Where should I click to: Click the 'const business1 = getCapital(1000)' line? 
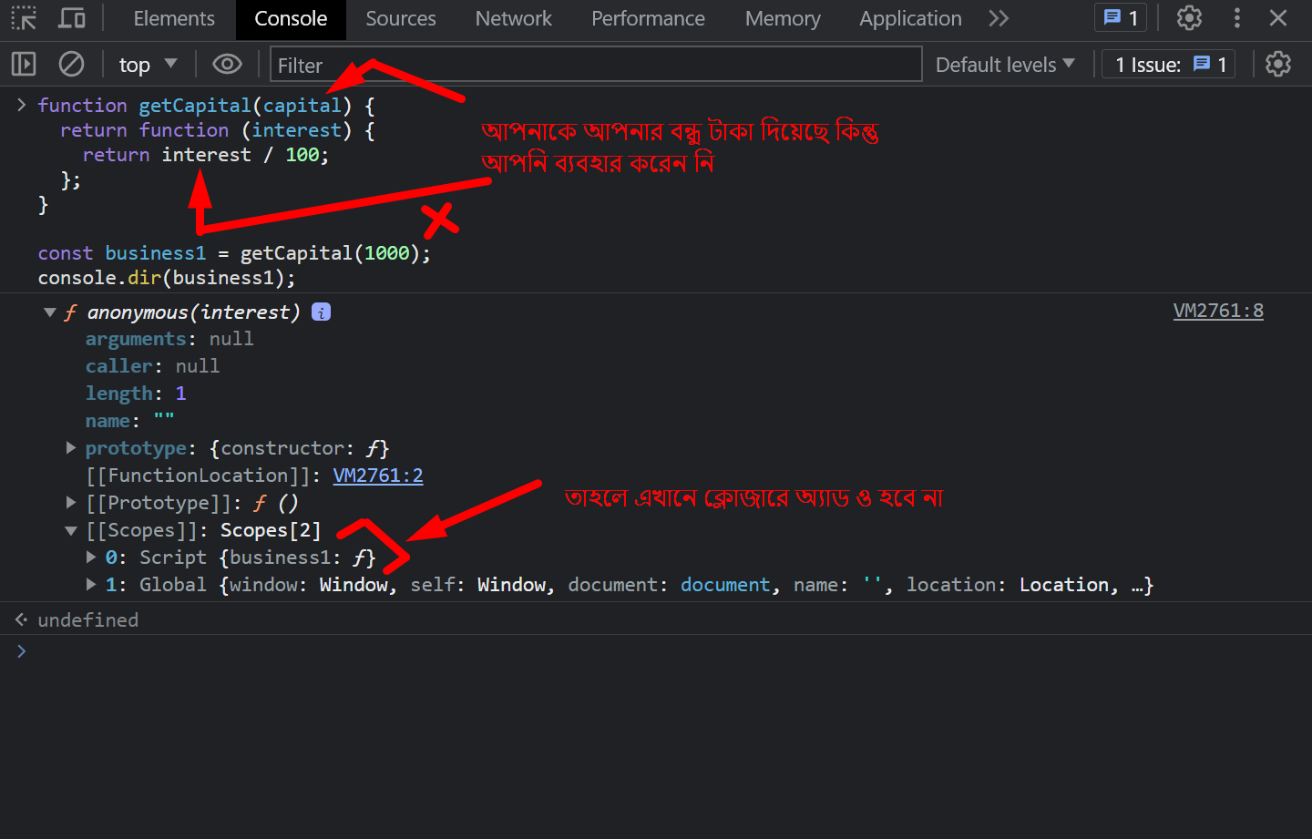tap(234, 253)
